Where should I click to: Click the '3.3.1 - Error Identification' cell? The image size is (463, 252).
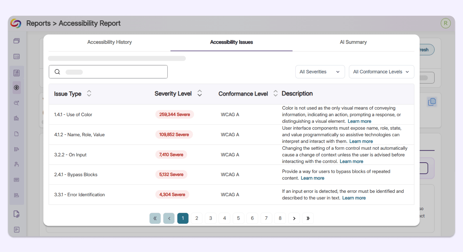point(80,195)
